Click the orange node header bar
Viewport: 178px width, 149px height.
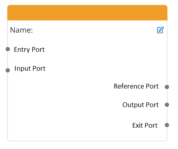[x=87, y=13]
